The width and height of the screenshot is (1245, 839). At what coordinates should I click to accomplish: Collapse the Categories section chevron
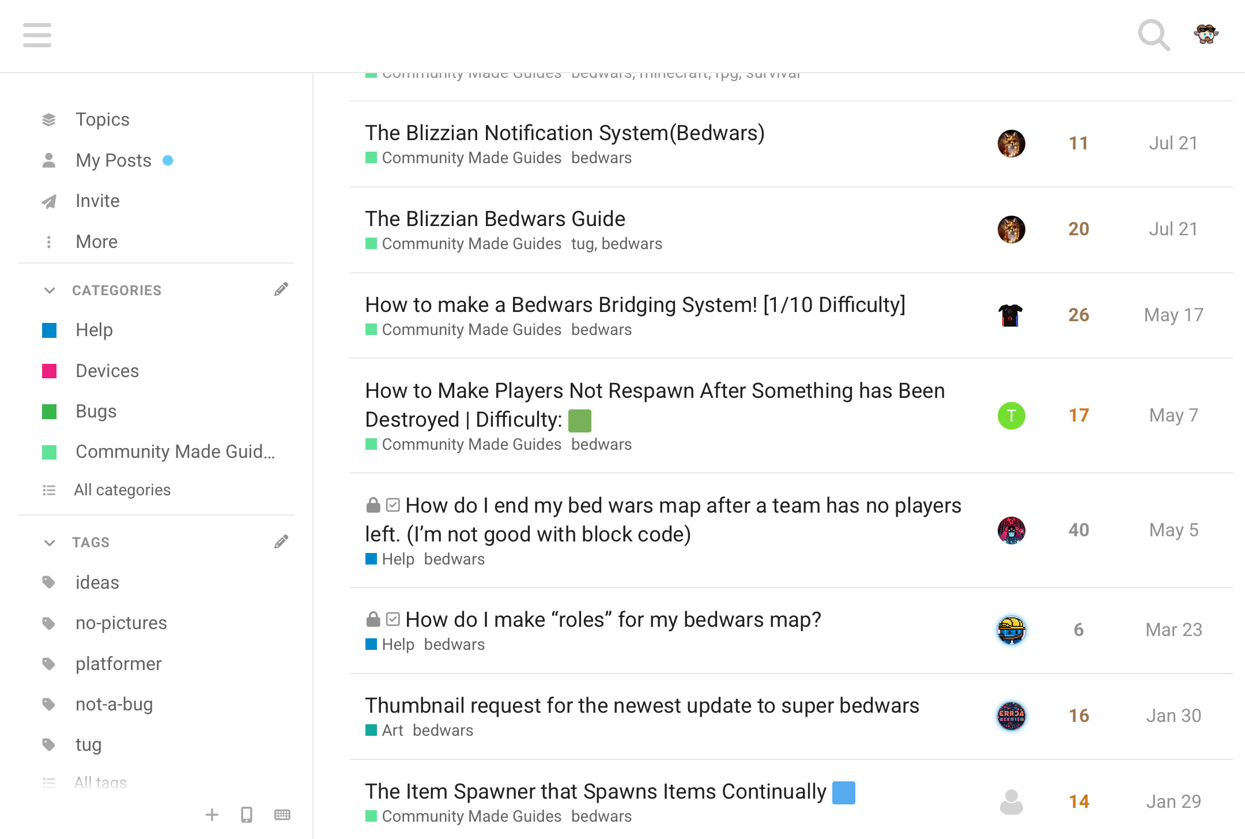[x=50, y=290]
